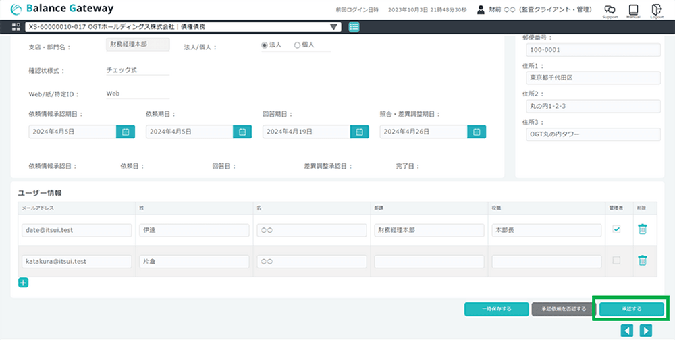Expand the OGTホールディングス client dropdown
The height and width of the screenshot is (340, 675).
pos(334,27)
